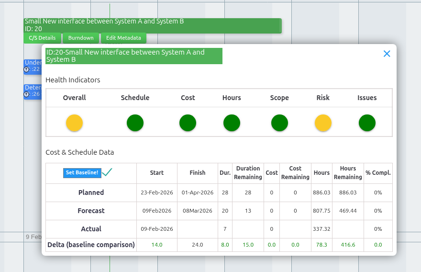The image size is (421, 272).
Task: Click the Actual row label
Action: [91, 229]
